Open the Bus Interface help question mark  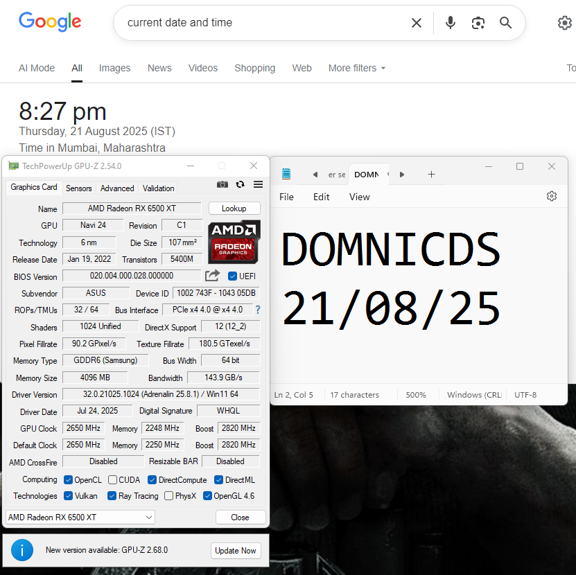tap(258, 310)
